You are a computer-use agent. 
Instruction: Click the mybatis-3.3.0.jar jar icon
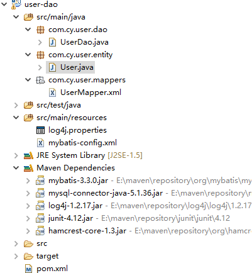pos(40,181)
